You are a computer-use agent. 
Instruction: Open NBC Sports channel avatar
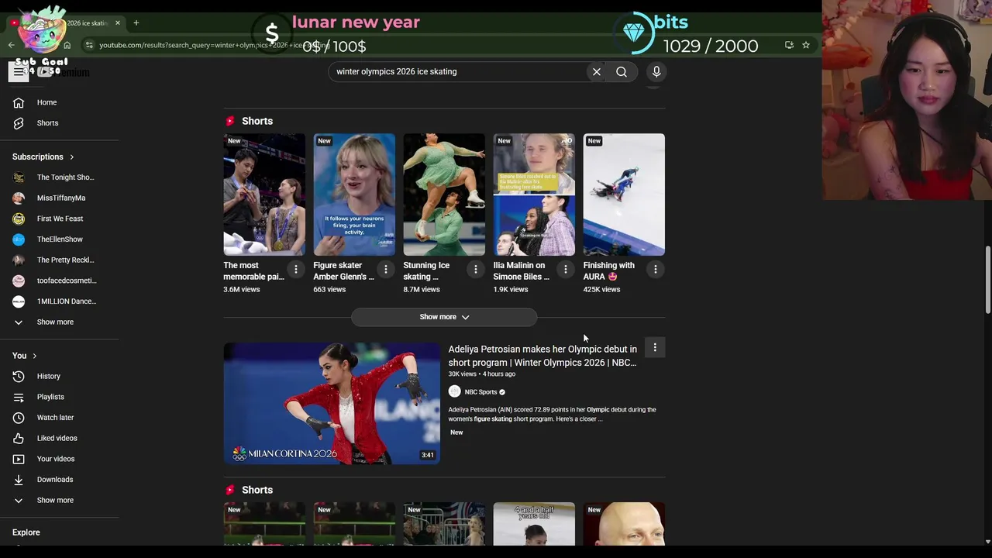coord(454,392)
